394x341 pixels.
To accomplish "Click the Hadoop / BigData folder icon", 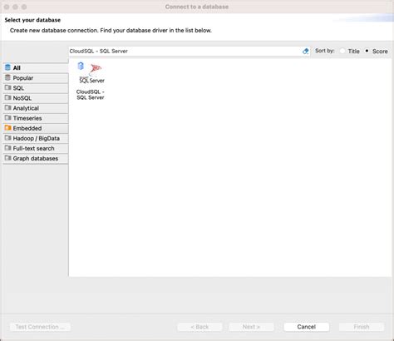I will (x=7, y=138).
